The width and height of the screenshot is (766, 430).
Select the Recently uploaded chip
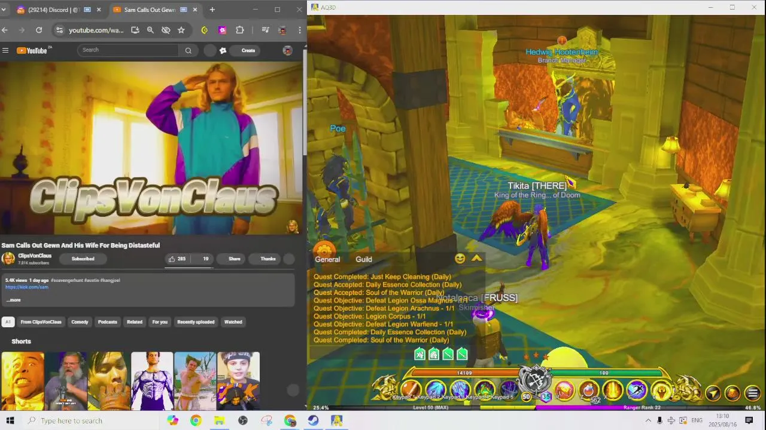point(196,322)
